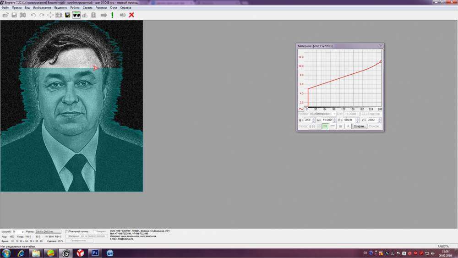Click the Yandex browser taskbar icon
Screen dimensions: 458x258
click(x=80, y=253)
